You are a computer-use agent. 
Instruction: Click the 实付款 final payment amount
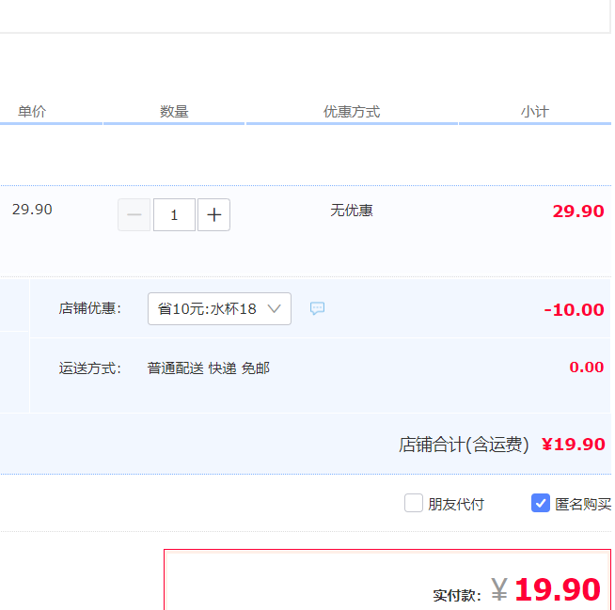(x=557, y=589)
